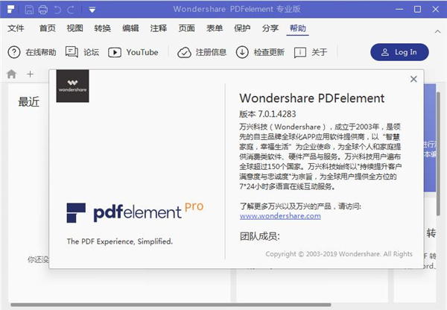Switch to the 分享 tab
Viewport: 447px width, 310px height.
pos(270,28)
